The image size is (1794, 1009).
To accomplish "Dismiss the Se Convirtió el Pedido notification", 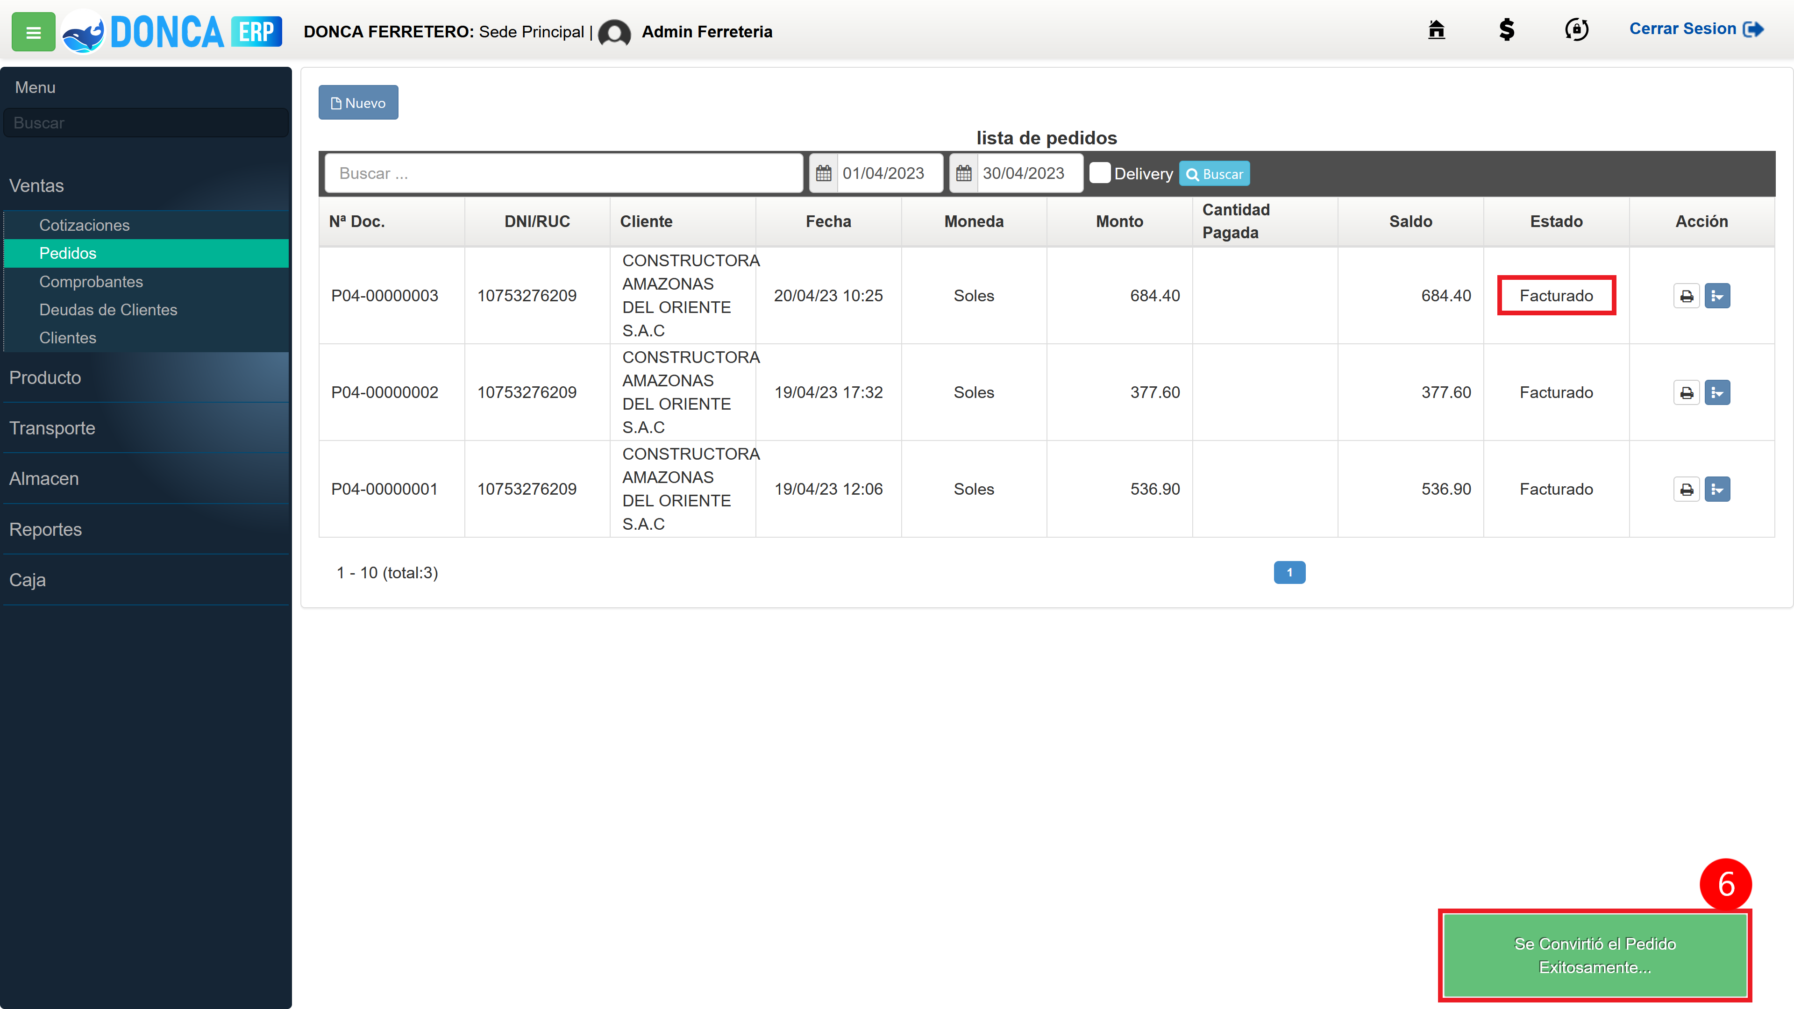I will (1594, 955).
